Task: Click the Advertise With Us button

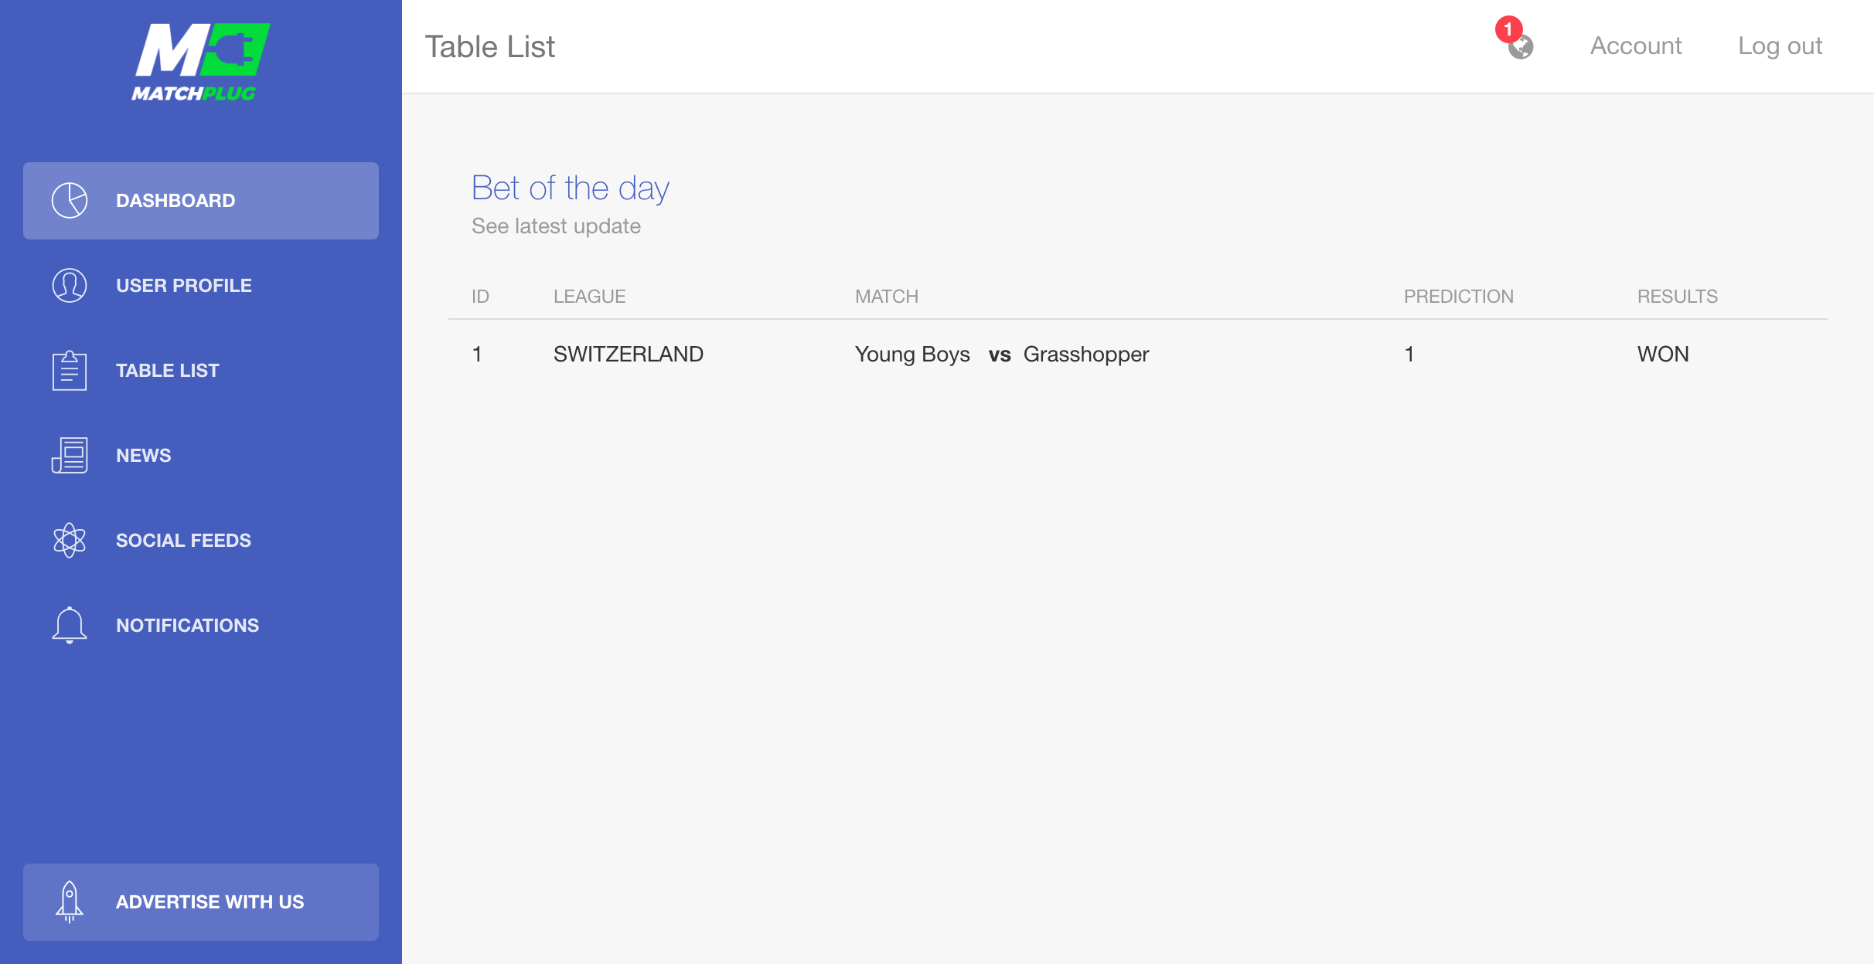Action: click(201, 902)
